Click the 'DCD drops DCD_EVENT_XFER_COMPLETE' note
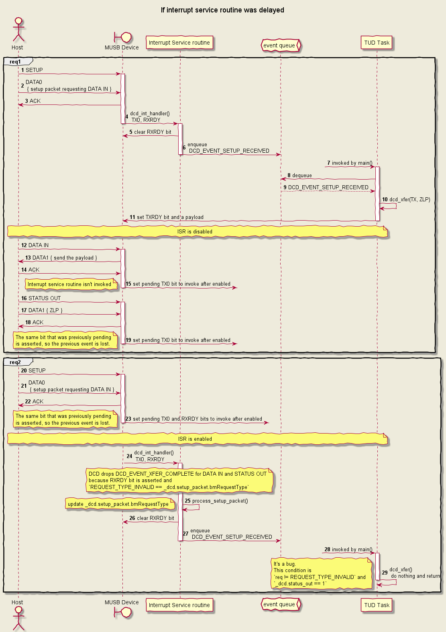The height and width of the screenshot is (632, 446). click(x=179, y=481)
